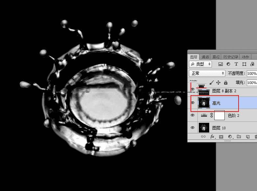257x191 pixels.
Task: Click the lock position move icon
Action: pos(218,83)
